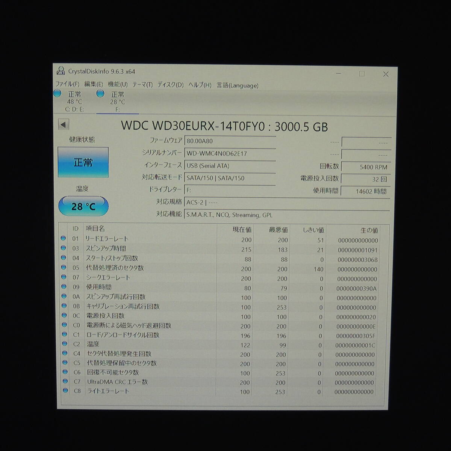Click the status dot for 05 代替処理済のセクタ数

(x=64, y=267)
